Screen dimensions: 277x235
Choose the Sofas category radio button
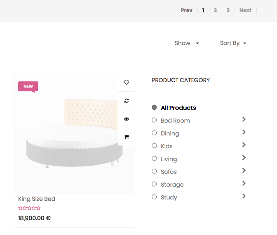(154, 171)
